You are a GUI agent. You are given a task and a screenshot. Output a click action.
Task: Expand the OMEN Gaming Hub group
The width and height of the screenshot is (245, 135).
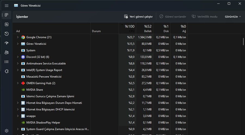point(18,83)
